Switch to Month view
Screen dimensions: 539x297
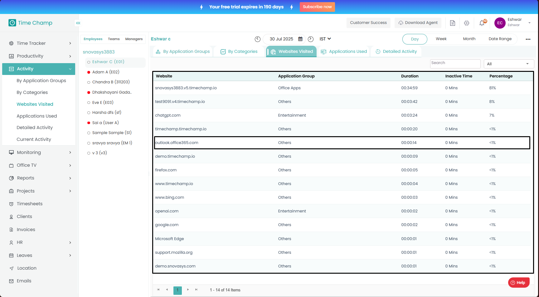coord(469,39)
